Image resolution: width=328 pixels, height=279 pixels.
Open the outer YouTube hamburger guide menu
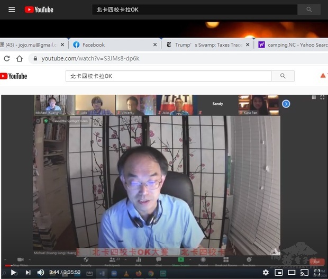[x=12, y=10]
